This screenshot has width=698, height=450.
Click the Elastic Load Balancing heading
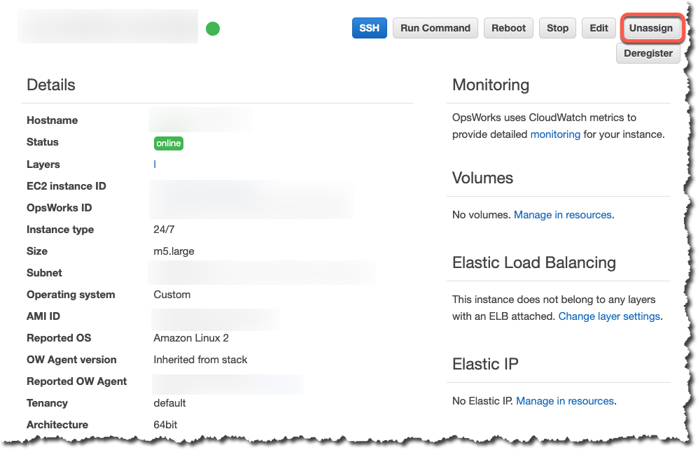(533, 263)
